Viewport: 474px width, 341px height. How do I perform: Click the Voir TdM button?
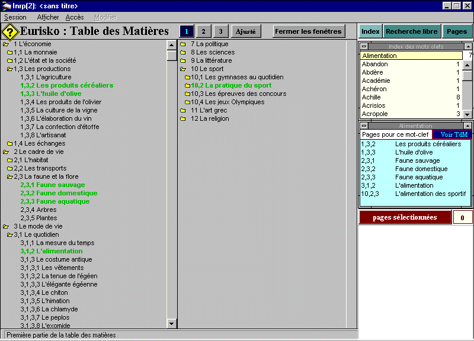pyautogui.click(x=452, y=135)
